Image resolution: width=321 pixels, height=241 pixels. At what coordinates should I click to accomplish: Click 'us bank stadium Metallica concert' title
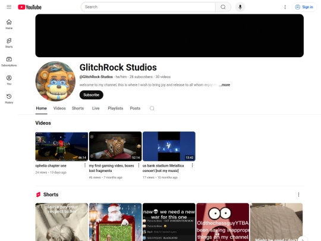tap(163, 168)
